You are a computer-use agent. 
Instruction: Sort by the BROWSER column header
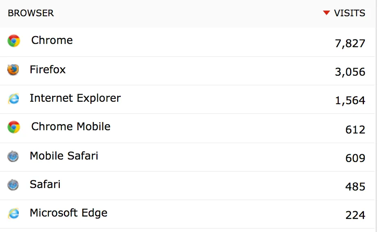pos(31,13)
